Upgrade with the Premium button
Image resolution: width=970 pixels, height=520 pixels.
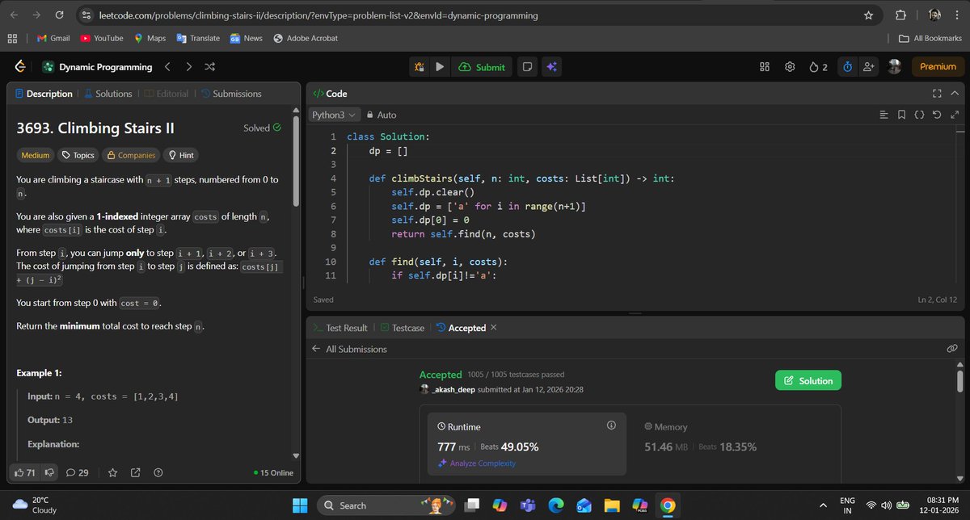pyautogui.click(x=938, y=67)
